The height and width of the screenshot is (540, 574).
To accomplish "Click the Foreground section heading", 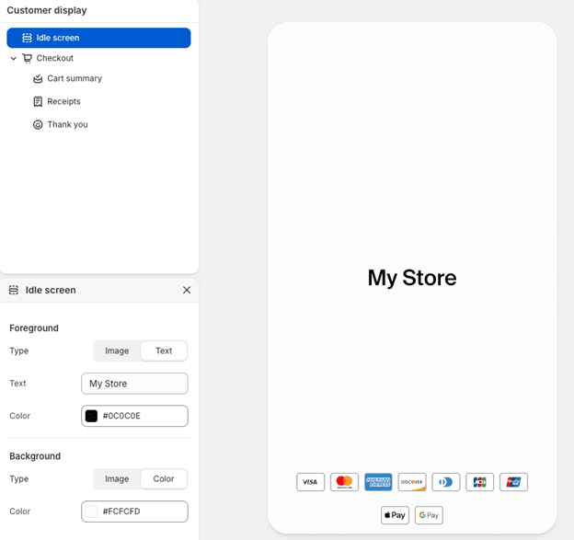I will 34,328.
